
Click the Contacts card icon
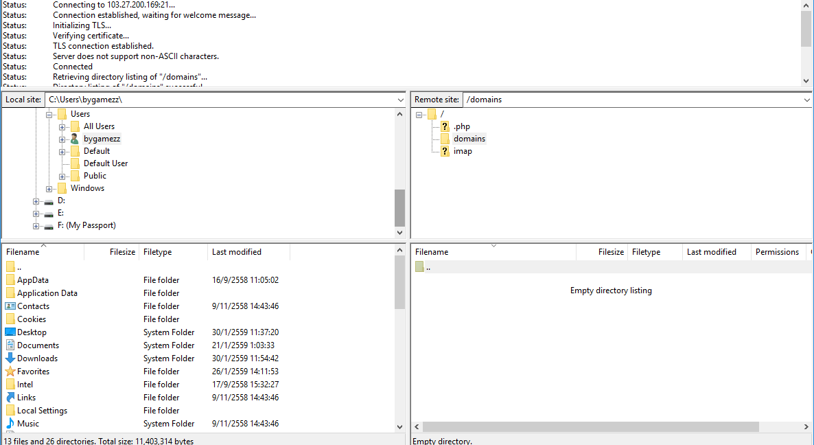coord(10,306)
